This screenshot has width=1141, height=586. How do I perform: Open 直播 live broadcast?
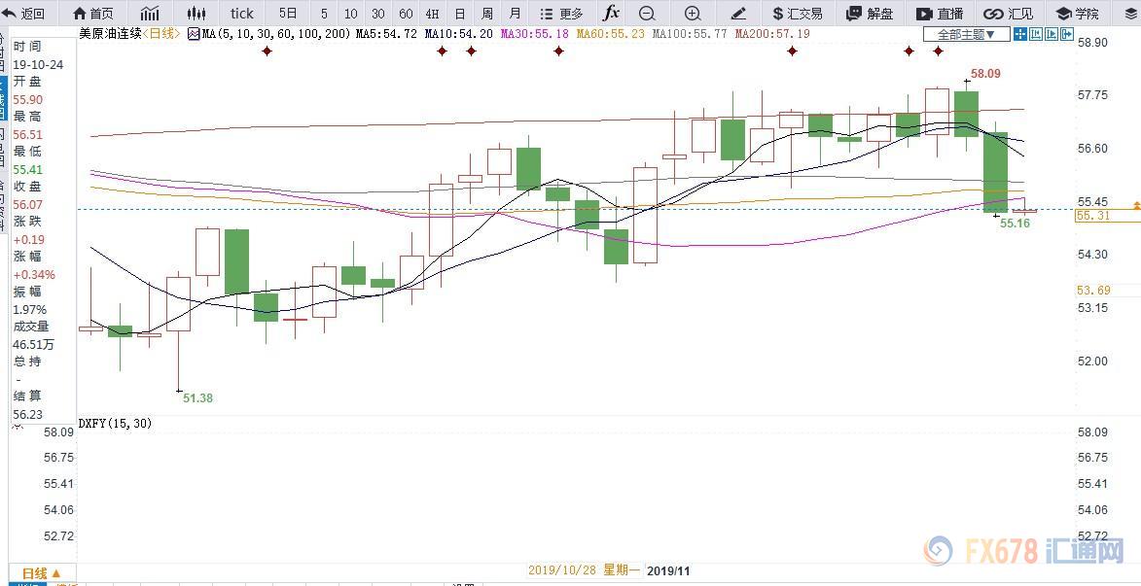tap(940, 13)
